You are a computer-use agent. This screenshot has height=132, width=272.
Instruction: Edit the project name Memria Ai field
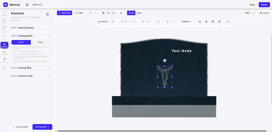pyautogui.click(x=45, y=5)
